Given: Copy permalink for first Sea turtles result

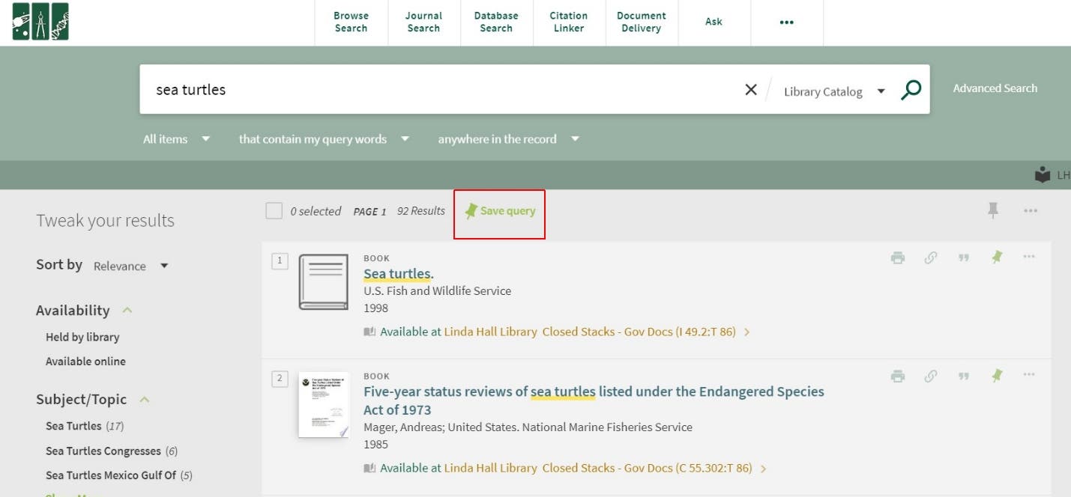Looking at the screenshot, I should [930, 258].
